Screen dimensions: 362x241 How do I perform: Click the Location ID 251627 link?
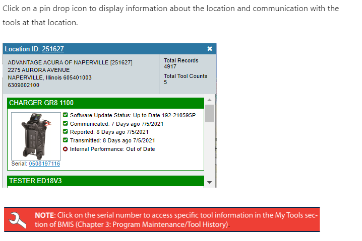tap(52, 49)
